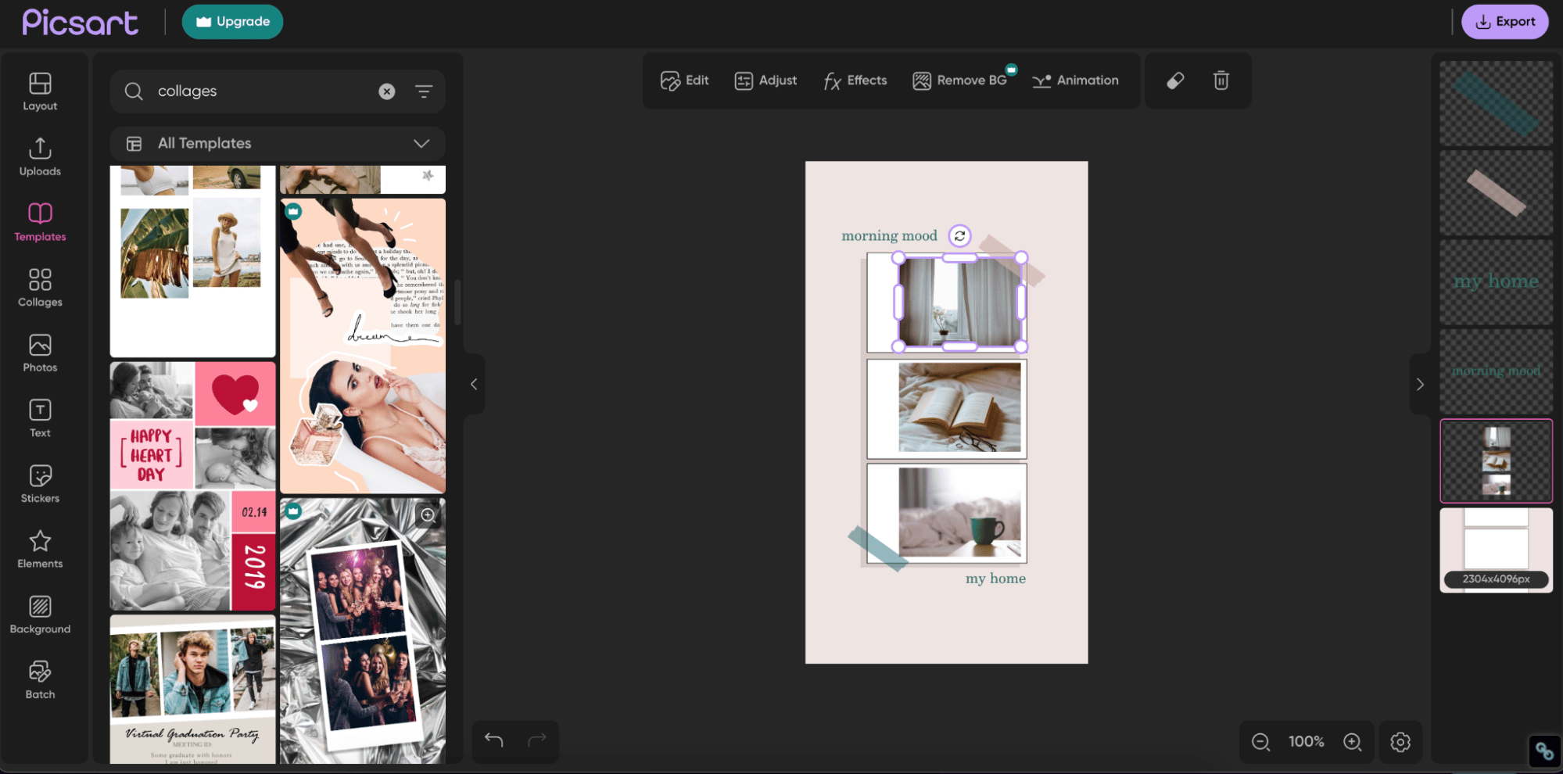Open the Effects menu

(855, 81)
